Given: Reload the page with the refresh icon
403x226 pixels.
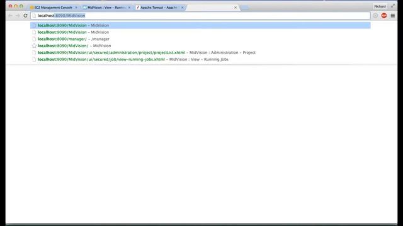Looking at the screenshot, I should point(25,16).
